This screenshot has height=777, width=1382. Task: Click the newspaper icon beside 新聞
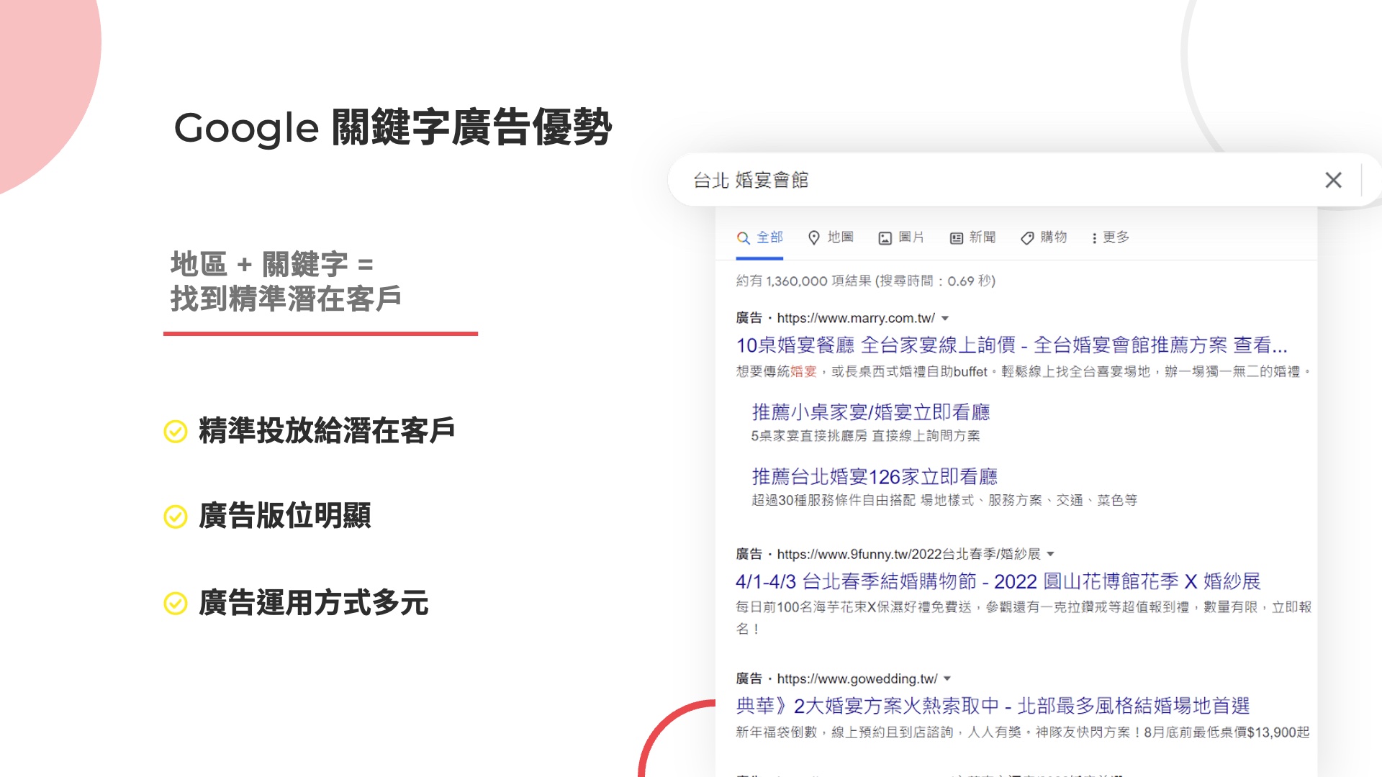coord(957,238)
